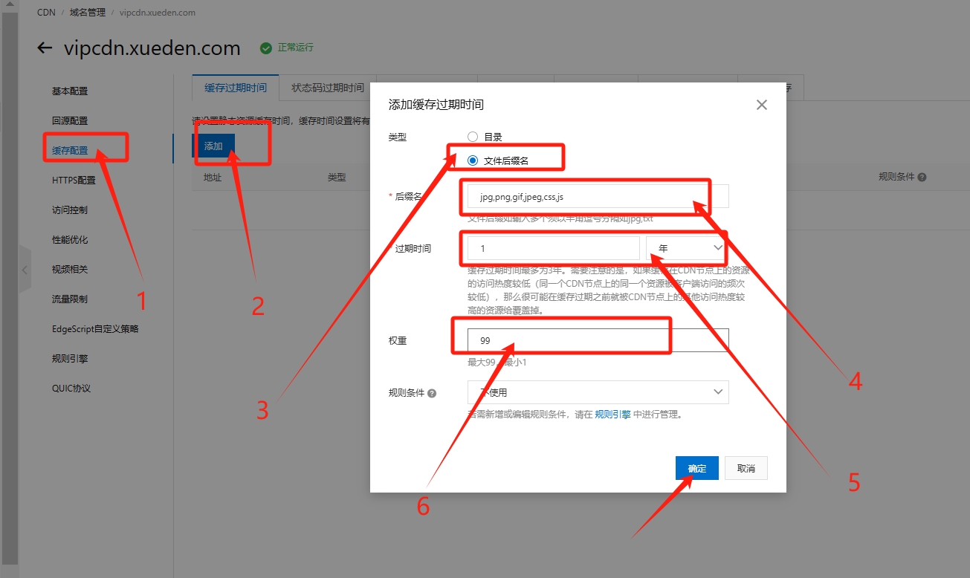Open 基本配置 in the left menu
970x578 pixels.
(70, 91)
